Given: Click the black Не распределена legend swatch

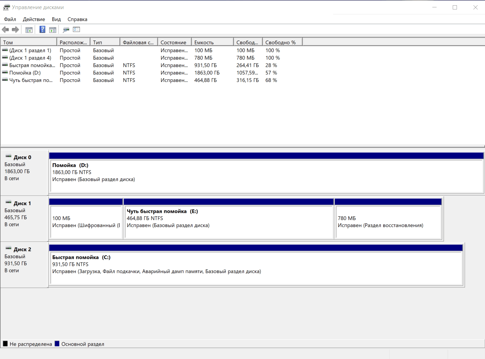Looking at the screenshot, I should pos(5,344).
